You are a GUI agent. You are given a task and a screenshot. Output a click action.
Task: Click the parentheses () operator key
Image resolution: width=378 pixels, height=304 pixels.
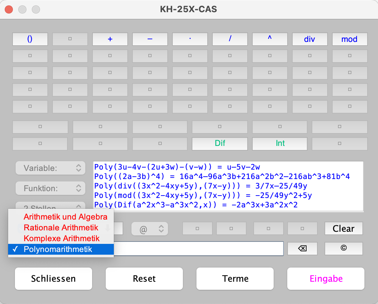point(30,39)
